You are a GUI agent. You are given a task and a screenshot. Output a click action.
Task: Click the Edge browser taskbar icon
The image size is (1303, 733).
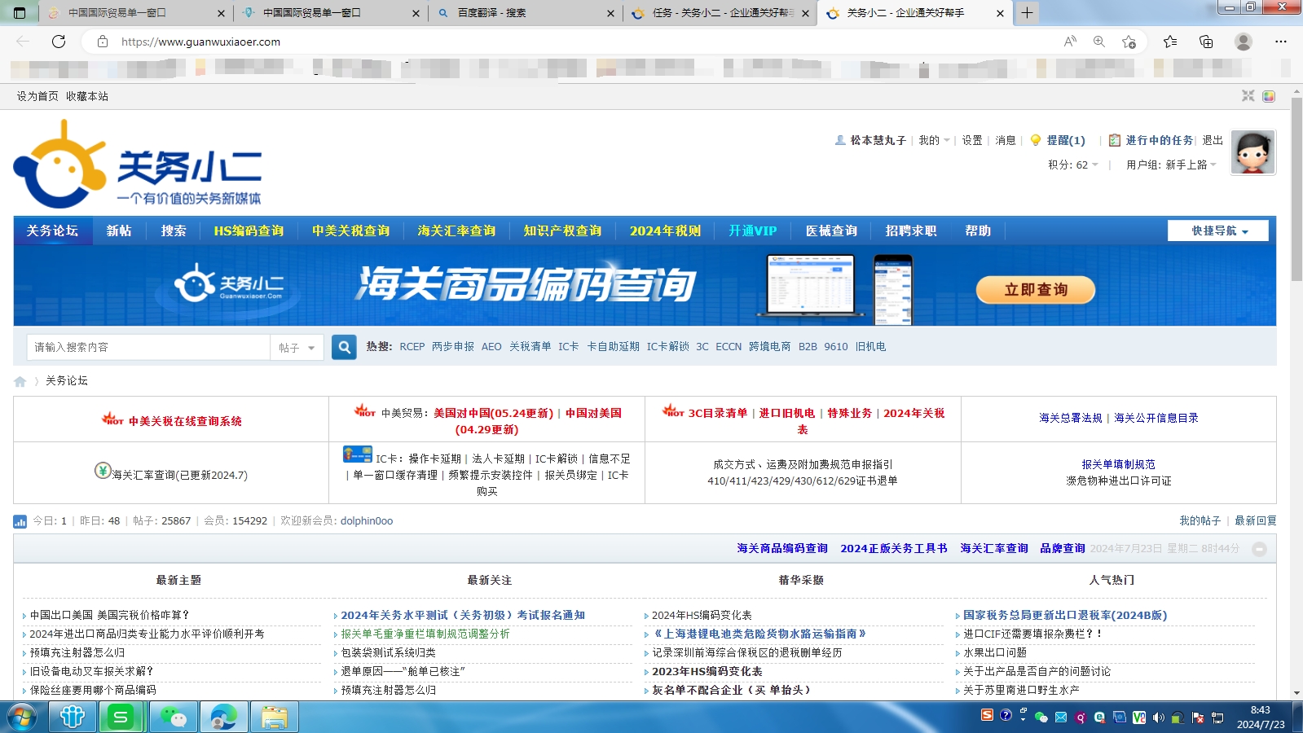[x=223, y=718]
